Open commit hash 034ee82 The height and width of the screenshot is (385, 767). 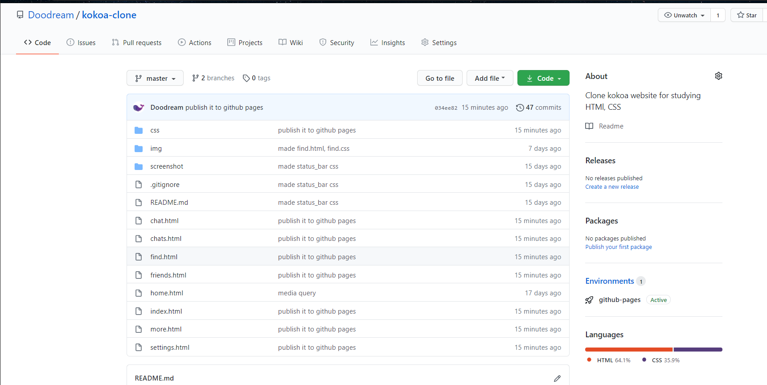[x=446, y=108]
